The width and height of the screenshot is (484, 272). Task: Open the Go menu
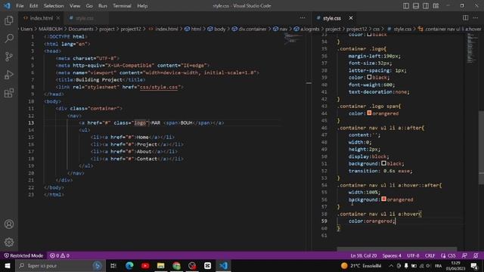tap(89, 6)
